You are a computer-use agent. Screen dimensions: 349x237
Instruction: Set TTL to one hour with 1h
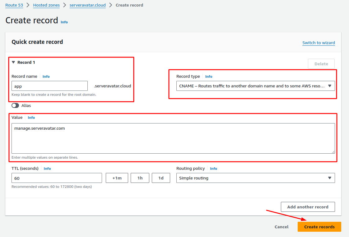[x=140, y=178]
